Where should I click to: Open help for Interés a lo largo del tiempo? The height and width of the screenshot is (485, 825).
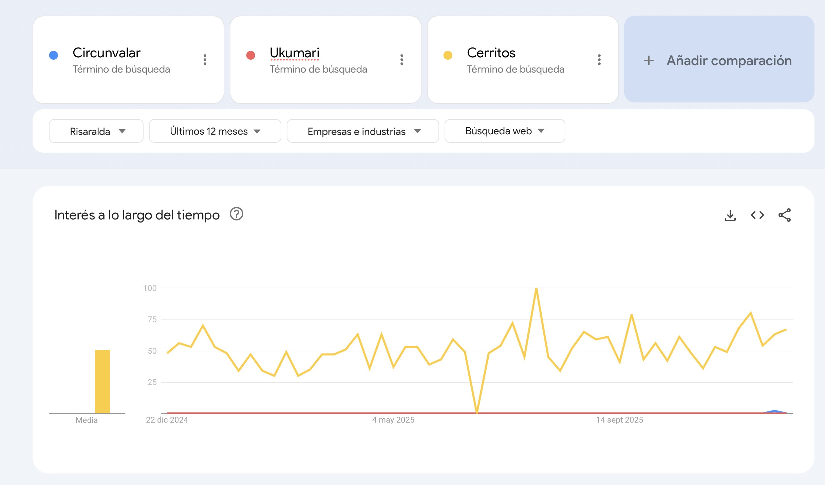237,214
